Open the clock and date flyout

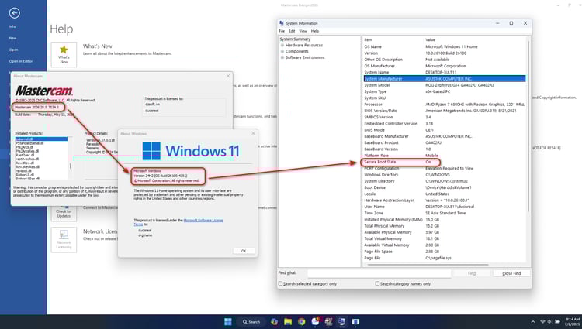point(573,321)
